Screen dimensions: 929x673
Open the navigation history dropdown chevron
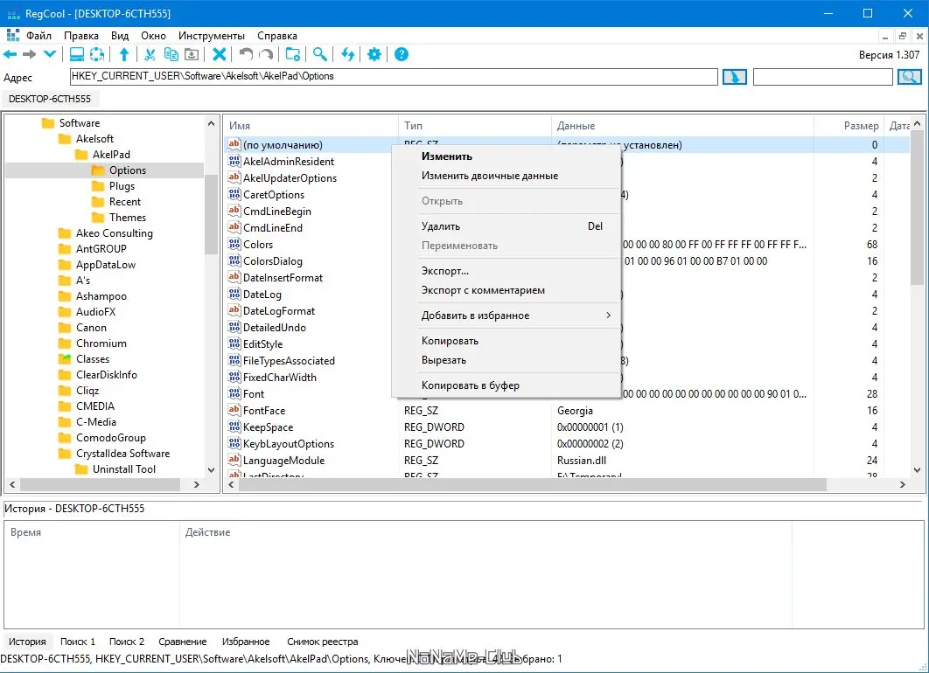point(49,55)
